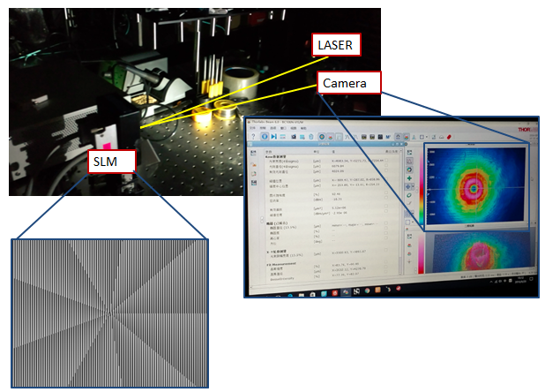Screen dimensions: 545x392
Task: Click center of the 2D beam profile ring
Action: [x=475, y=187]
